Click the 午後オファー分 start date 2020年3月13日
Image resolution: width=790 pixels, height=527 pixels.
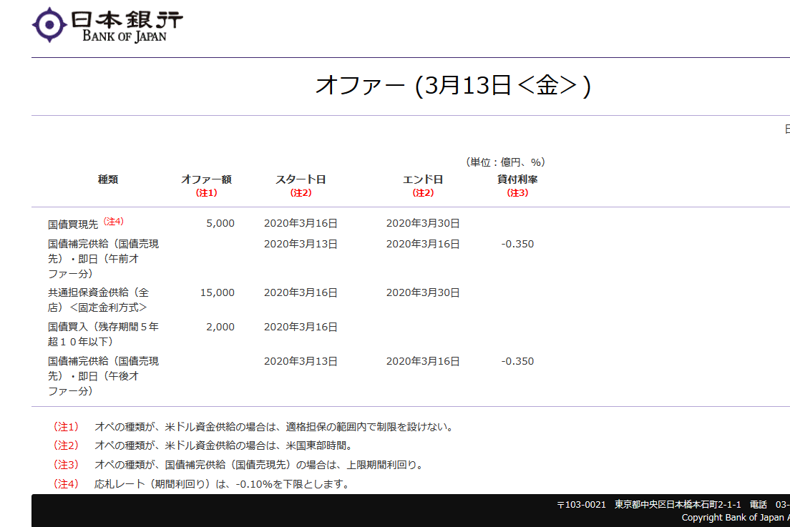(301, 361)
